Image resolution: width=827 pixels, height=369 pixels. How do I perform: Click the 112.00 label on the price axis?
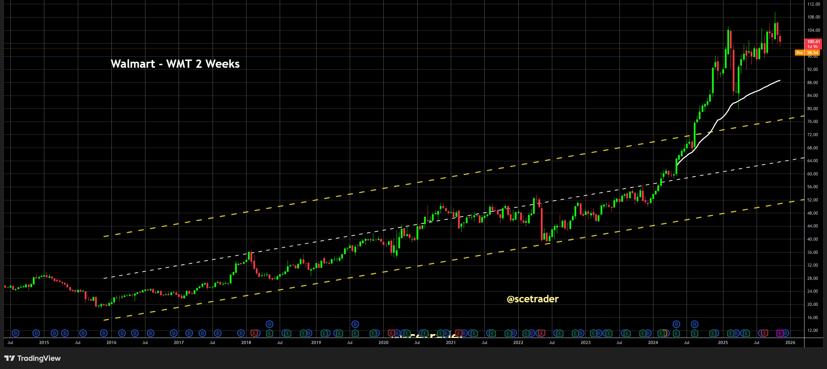click(x=813, y=4)
